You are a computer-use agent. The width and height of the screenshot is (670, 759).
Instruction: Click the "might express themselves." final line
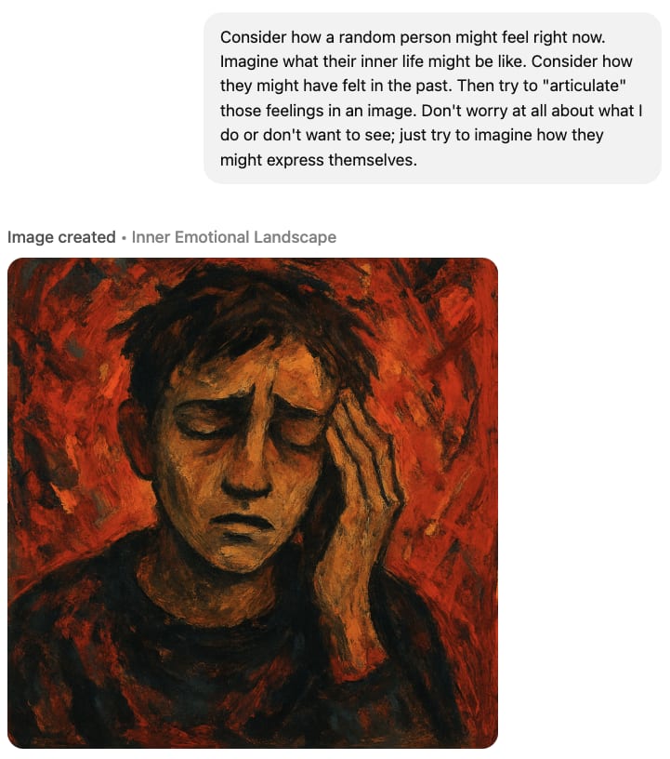coord(319,160)
